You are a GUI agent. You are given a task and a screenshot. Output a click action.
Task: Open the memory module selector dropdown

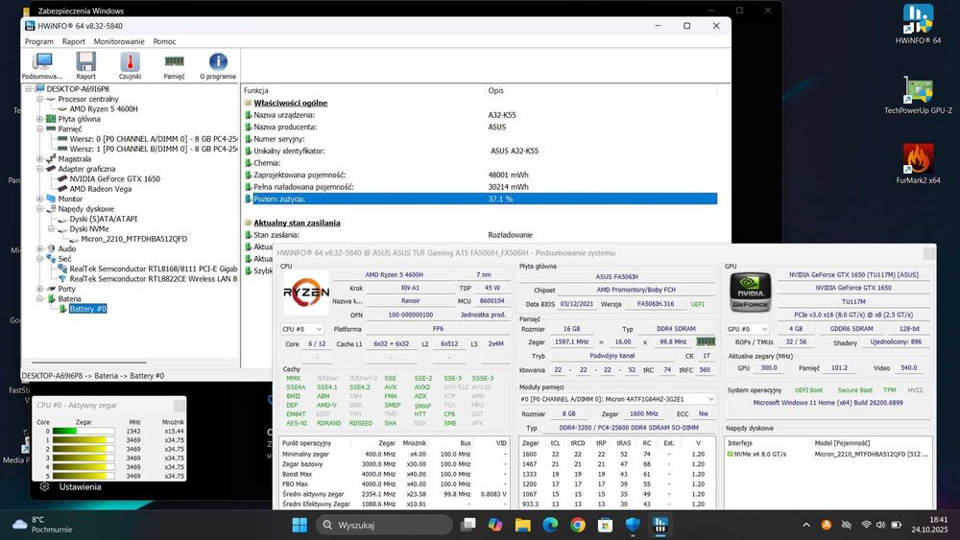[x=617, y=399]
